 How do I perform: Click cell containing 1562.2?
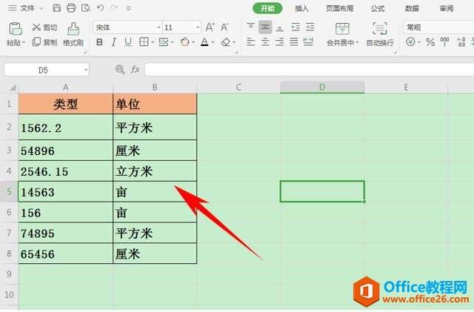(66, 127)
